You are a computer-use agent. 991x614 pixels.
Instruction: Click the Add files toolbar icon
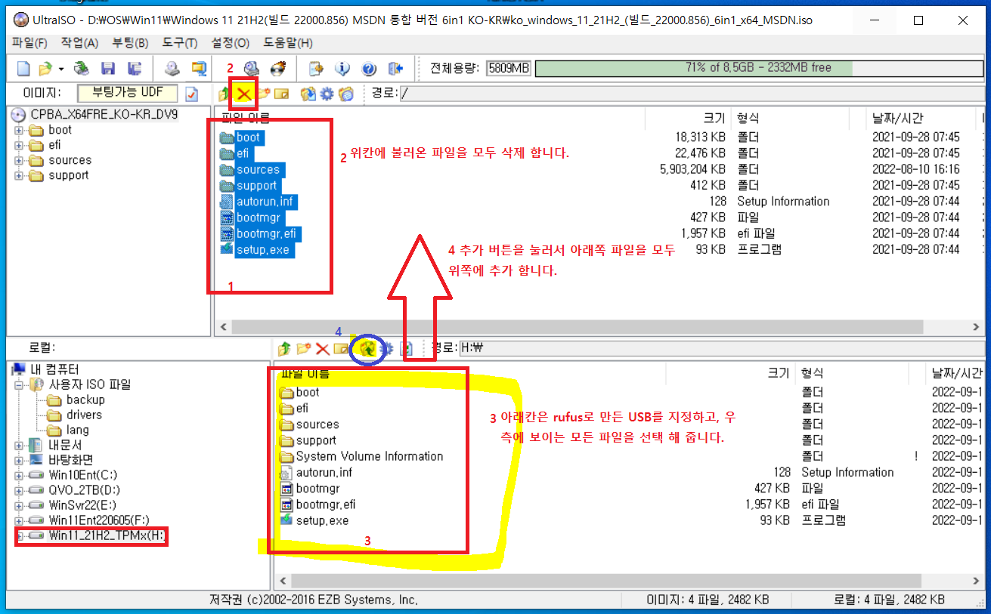(x=316, y=69)
